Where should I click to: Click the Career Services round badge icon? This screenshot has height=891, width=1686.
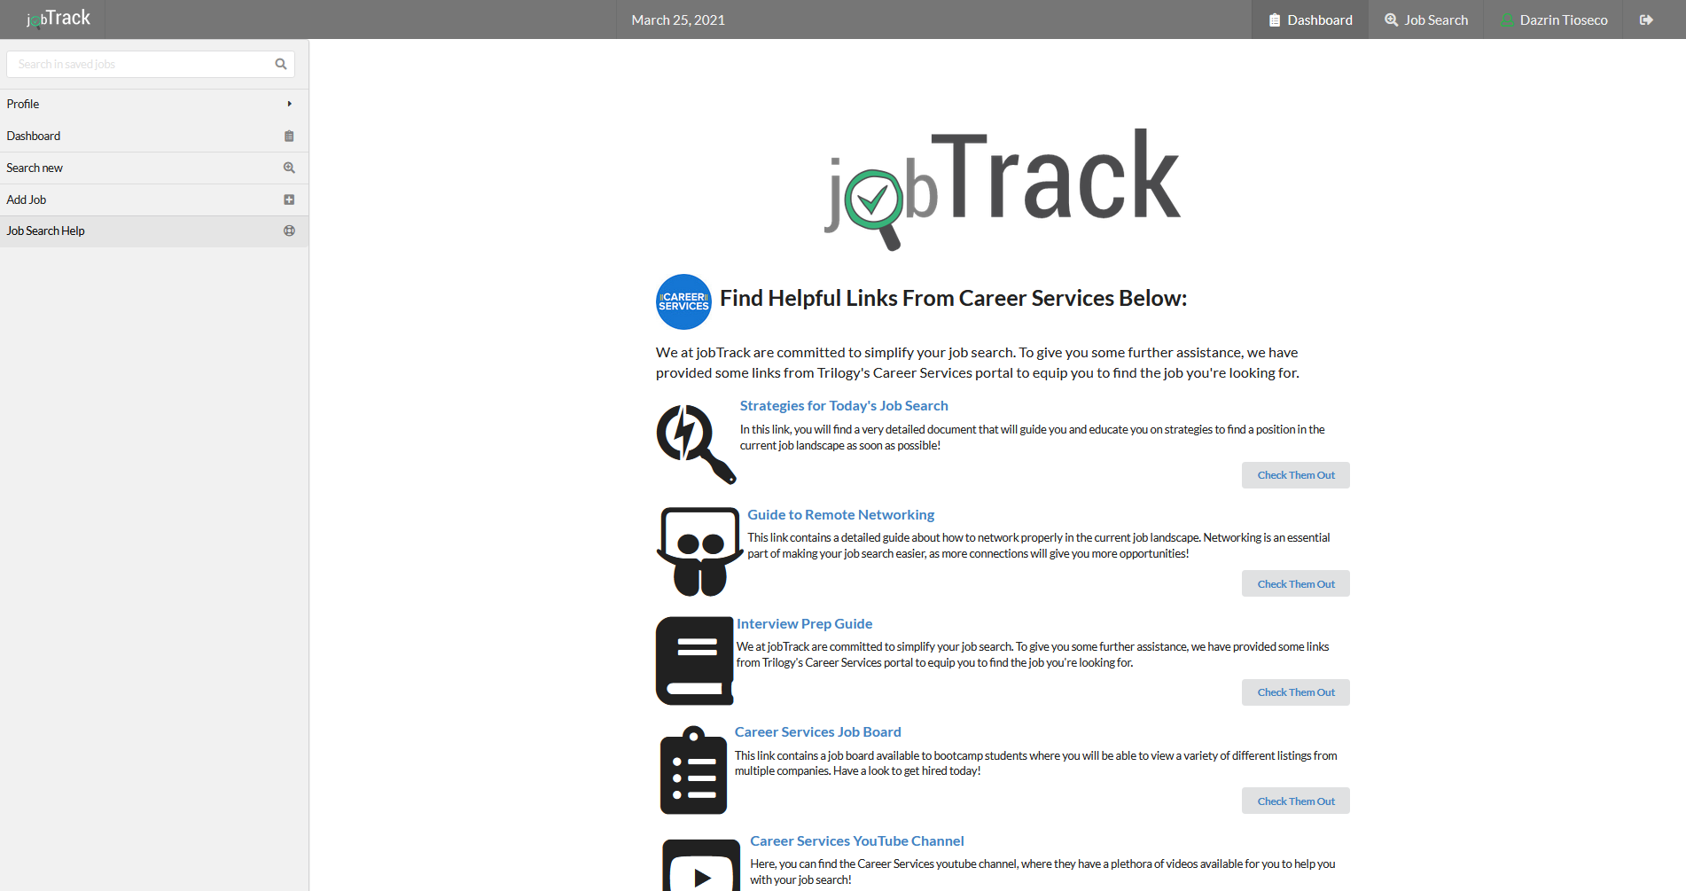[683, 301]
